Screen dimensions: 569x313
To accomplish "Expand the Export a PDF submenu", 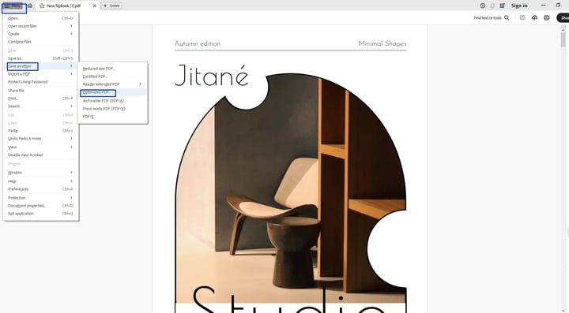I will [x=40, y=74].
